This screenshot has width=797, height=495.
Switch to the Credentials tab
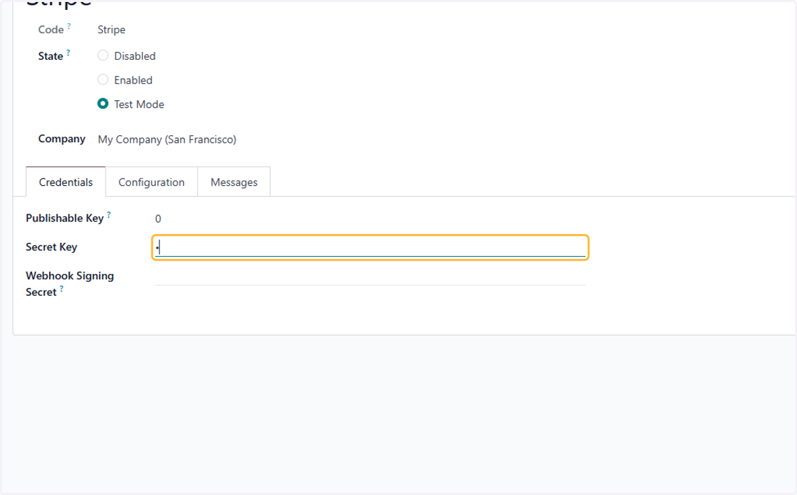point(66,182)
